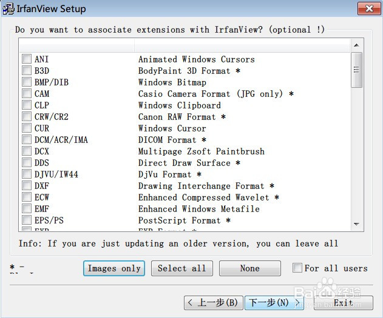This screenshot has width=383, height=318.
Task: Select Enhanced Windows Metafile description
Action: pyautogui.click(x=199, y=209)
